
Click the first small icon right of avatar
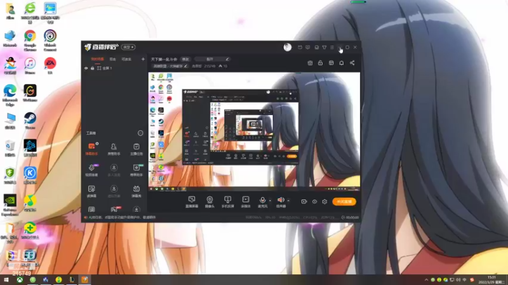pyautogui.click(x=300, y=47)
